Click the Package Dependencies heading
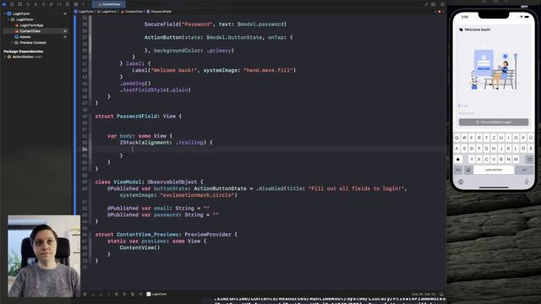Viewport: 541px width, 304px height. (x=24, y=52)
